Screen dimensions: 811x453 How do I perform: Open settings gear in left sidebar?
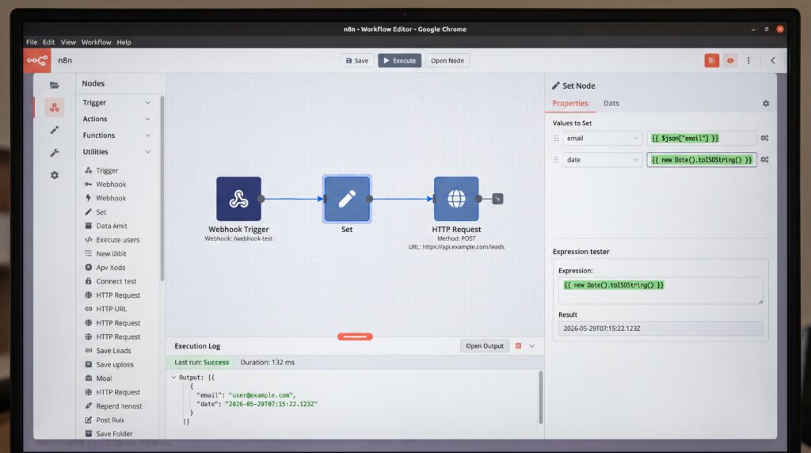point(55,175)
